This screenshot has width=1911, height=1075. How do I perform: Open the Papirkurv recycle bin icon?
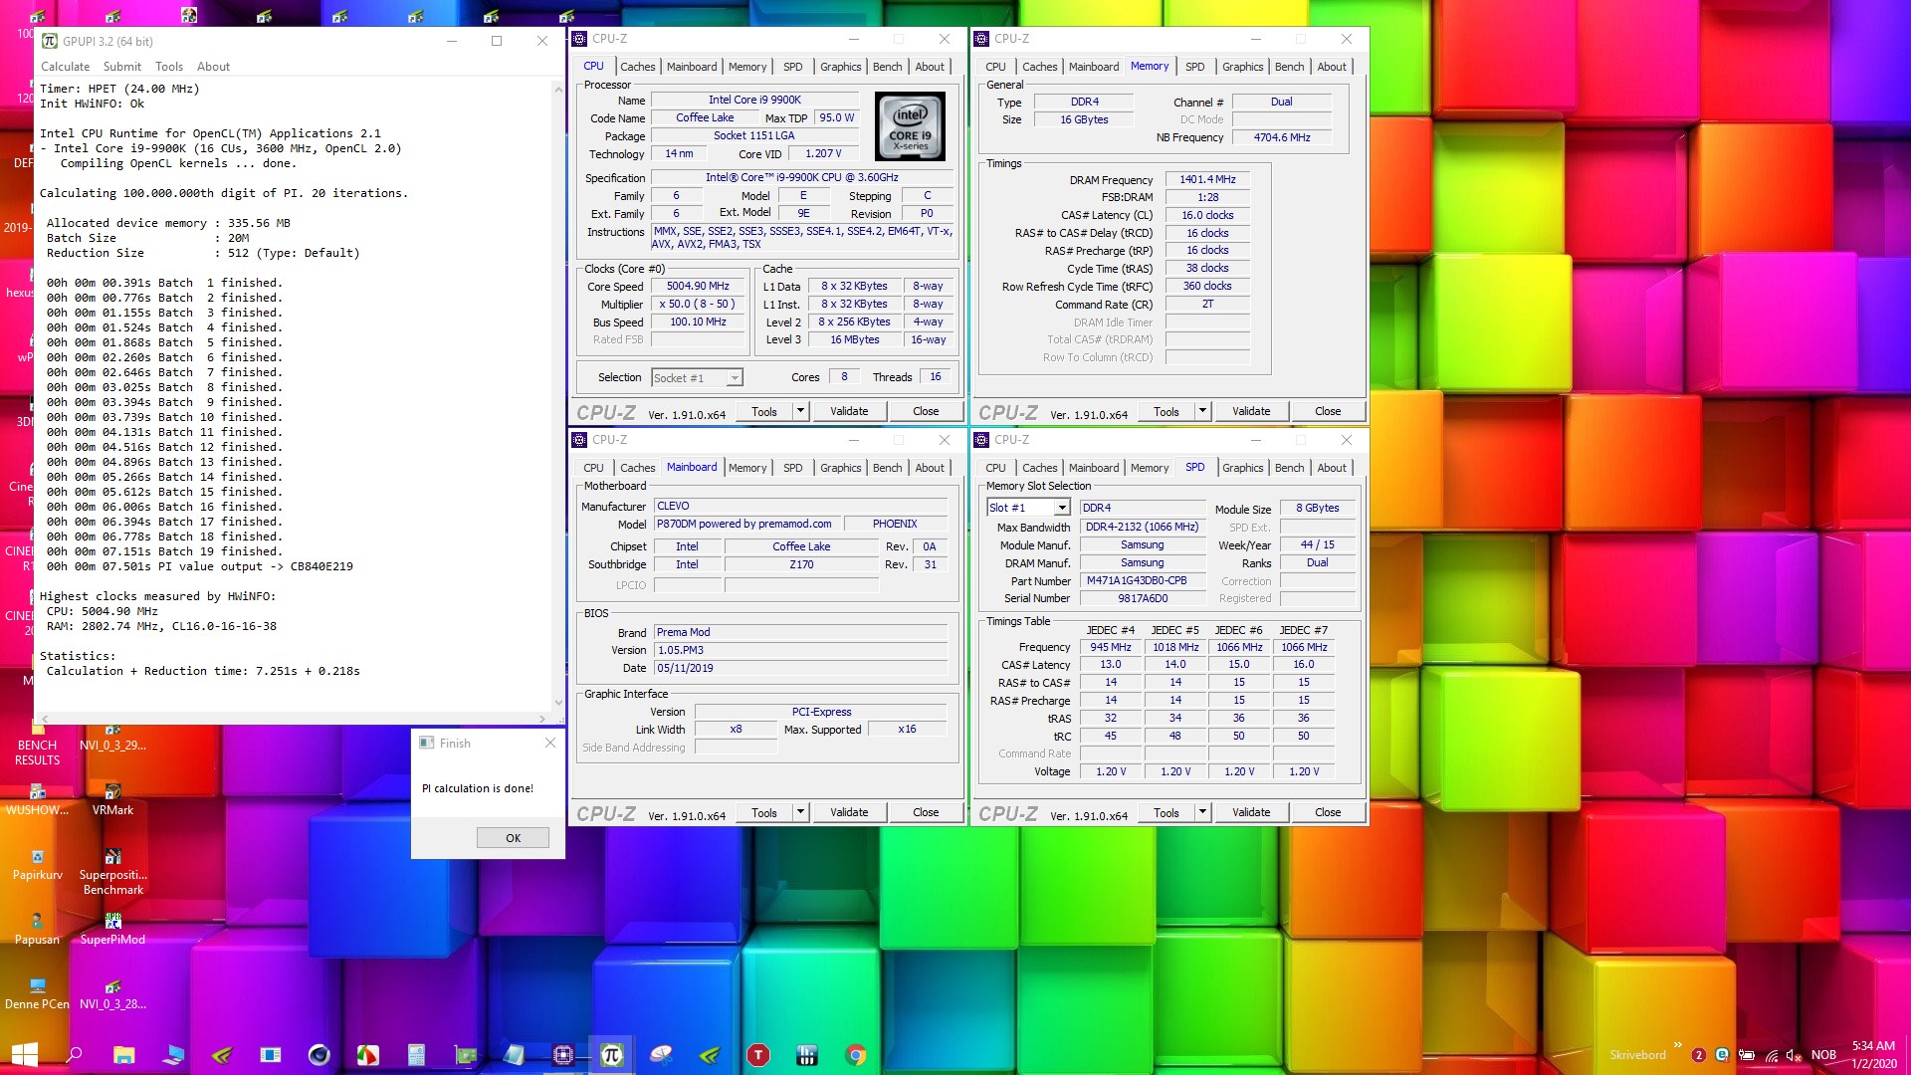coord(37,865)
